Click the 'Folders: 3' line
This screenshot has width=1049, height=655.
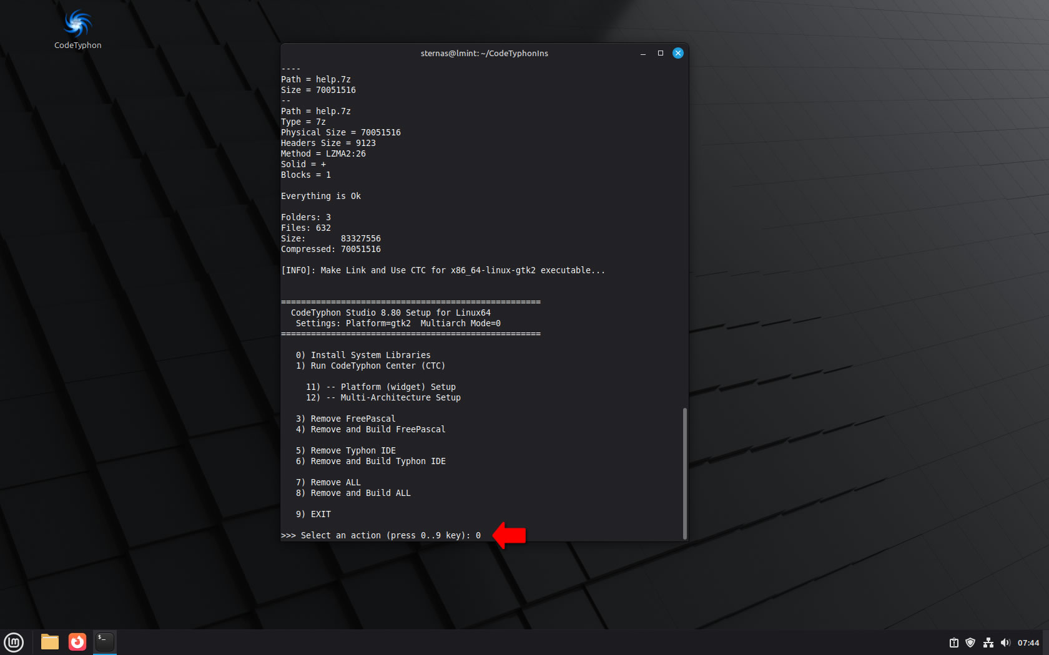pyautogui.click(x=306, y=217)
